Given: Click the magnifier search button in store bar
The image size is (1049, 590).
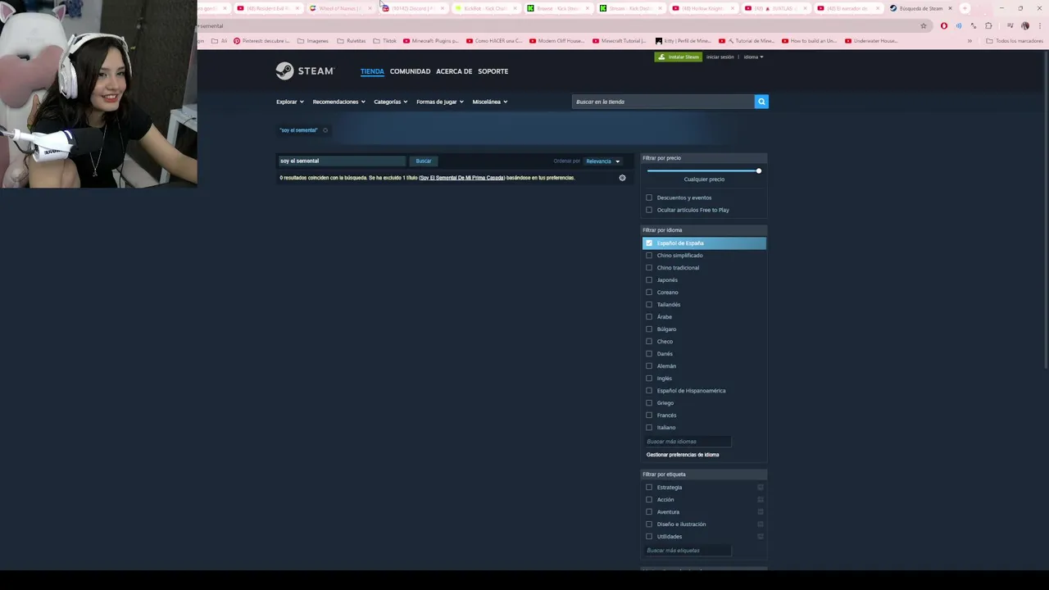Looking at the screenshot, I should [761, 102].
